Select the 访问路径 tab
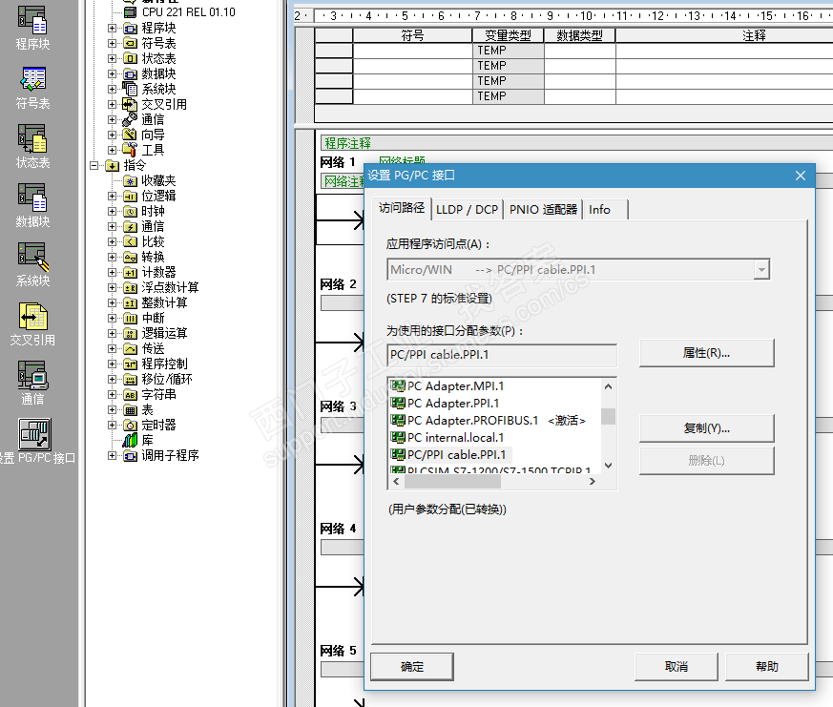833x707 pixels. [x=402, y=208]
